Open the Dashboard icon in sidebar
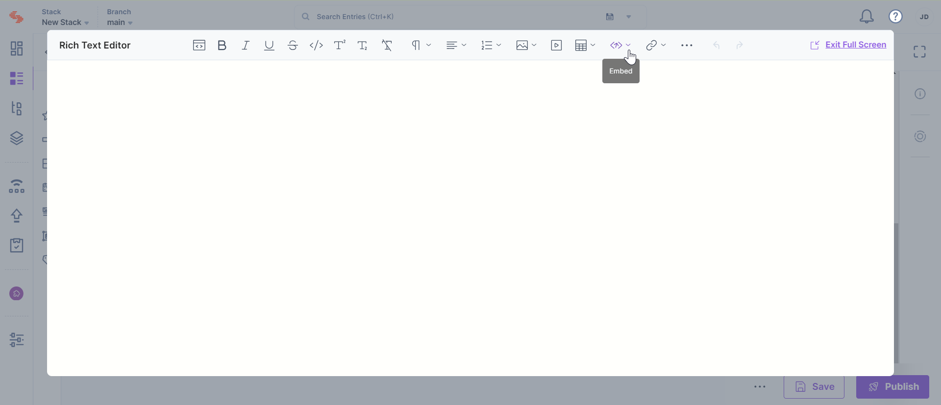The width and height of the screenshot is (941, 405). coord(17,48)
